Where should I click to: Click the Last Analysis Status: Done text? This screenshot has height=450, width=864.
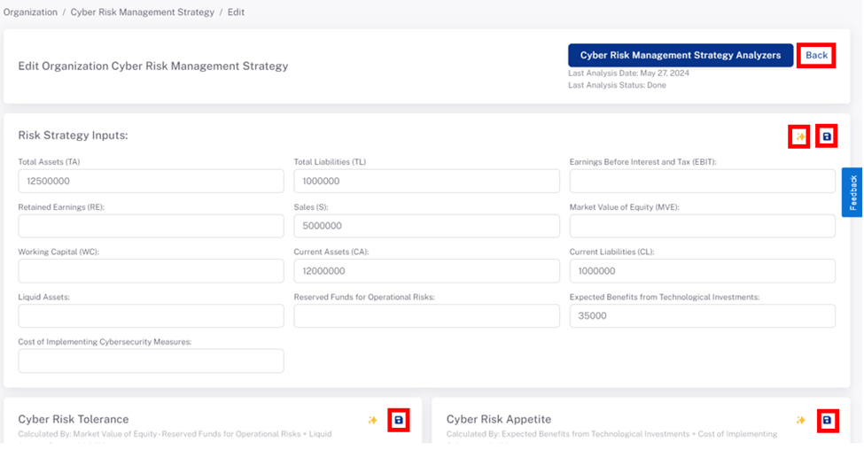(617, 85)
